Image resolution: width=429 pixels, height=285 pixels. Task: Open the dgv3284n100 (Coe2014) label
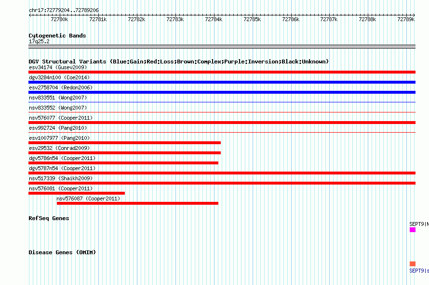click(59, 77)
